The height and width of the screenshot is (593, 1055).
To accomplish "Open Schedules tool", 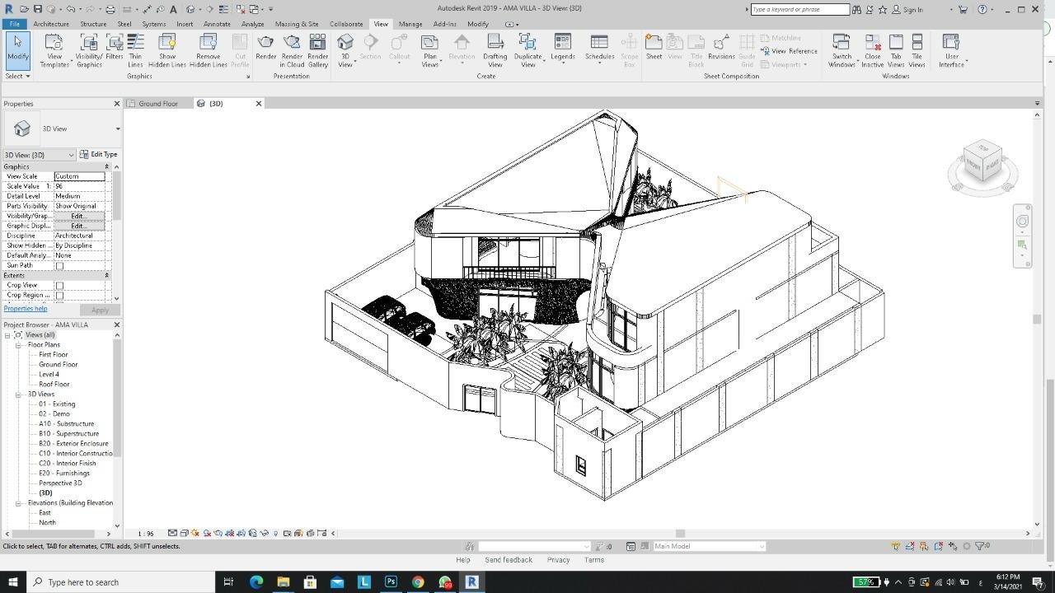I will click(599, 51).
